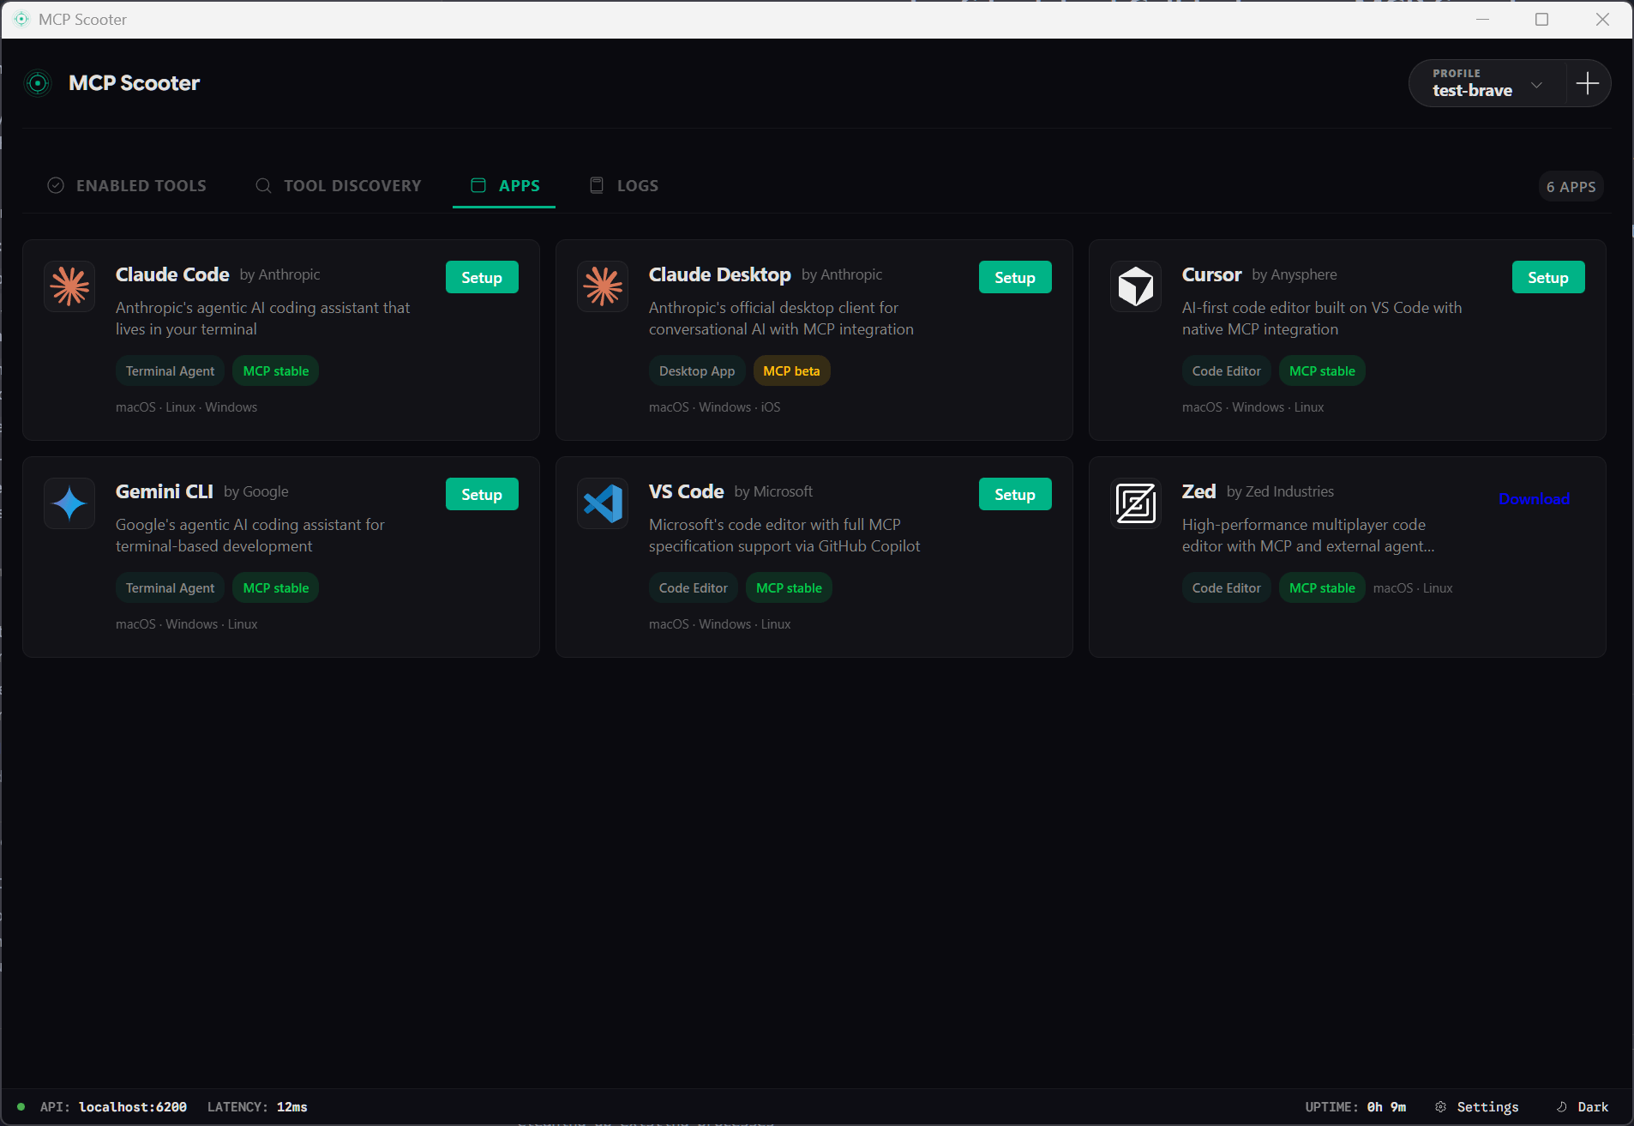Click the 6 APPS count badge
Viewport: 1634px width, 1126px height.
pyautogui.click(x=1571, y=186)
